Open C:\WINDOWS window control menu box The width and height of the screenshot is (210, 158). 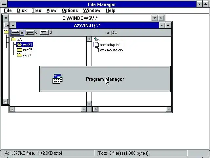pos(6,18)
